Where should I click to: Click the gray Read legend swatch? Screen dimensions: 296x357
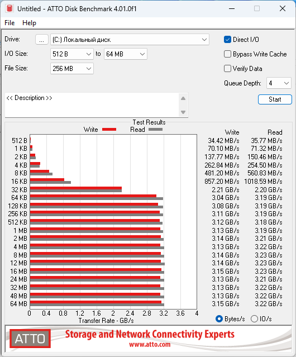155,129
